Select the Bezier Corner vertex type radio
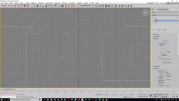Screen dimensions: 179x101 click(164, 74)
